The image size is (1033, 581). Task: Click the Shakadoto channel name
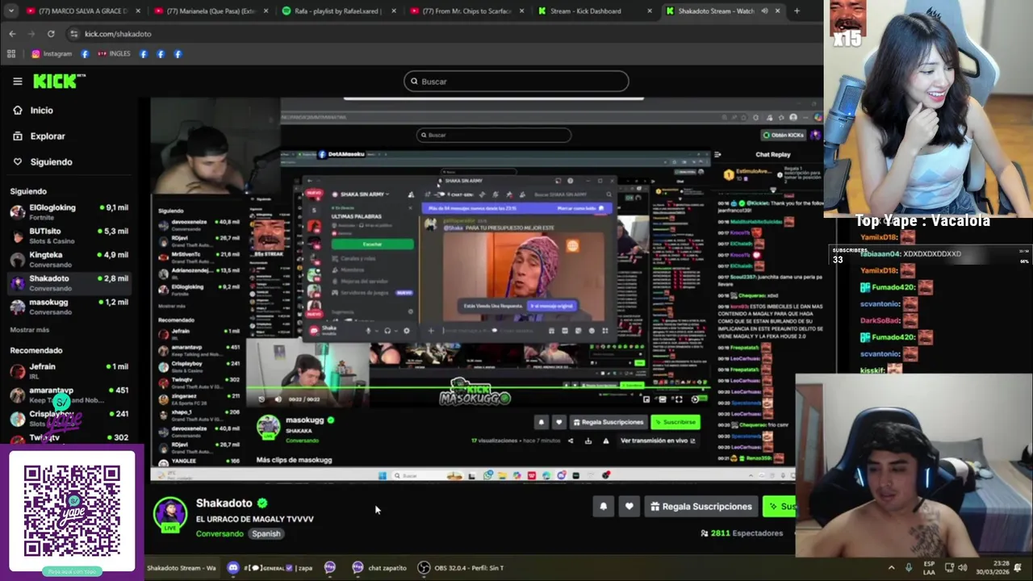click(224, 503)
